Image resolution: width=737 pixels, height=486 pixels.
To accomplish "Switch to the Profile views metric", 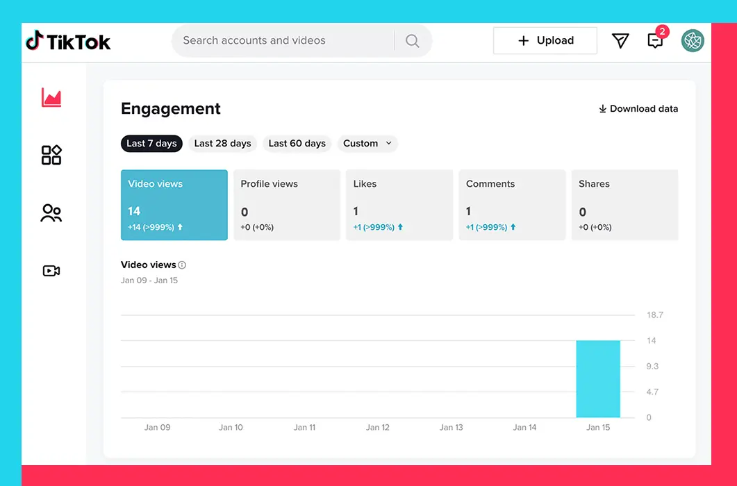I will click(287, 205).
